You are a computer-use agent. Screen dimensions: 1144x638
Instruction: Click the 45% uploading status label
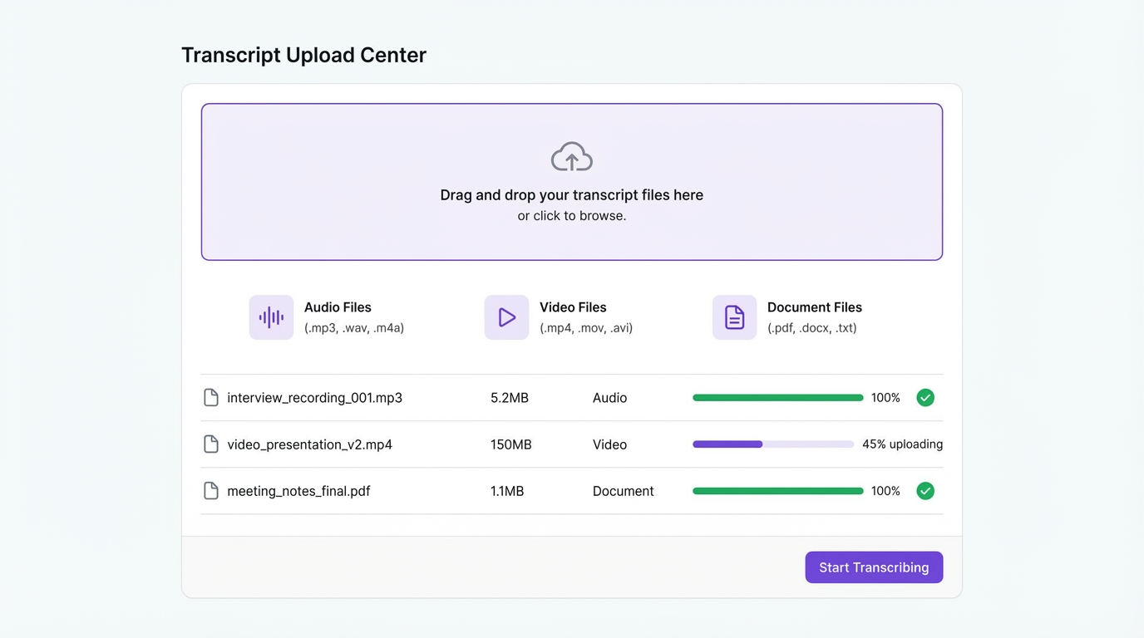tap(902, 444)
